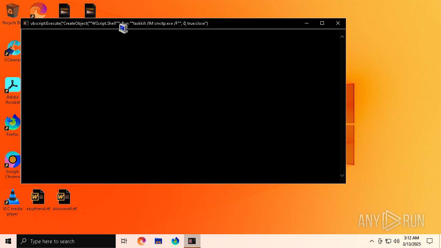Select the skinoverall.rtf file on desktop
The height and width of the screenshot is (248, 441).
64,200
